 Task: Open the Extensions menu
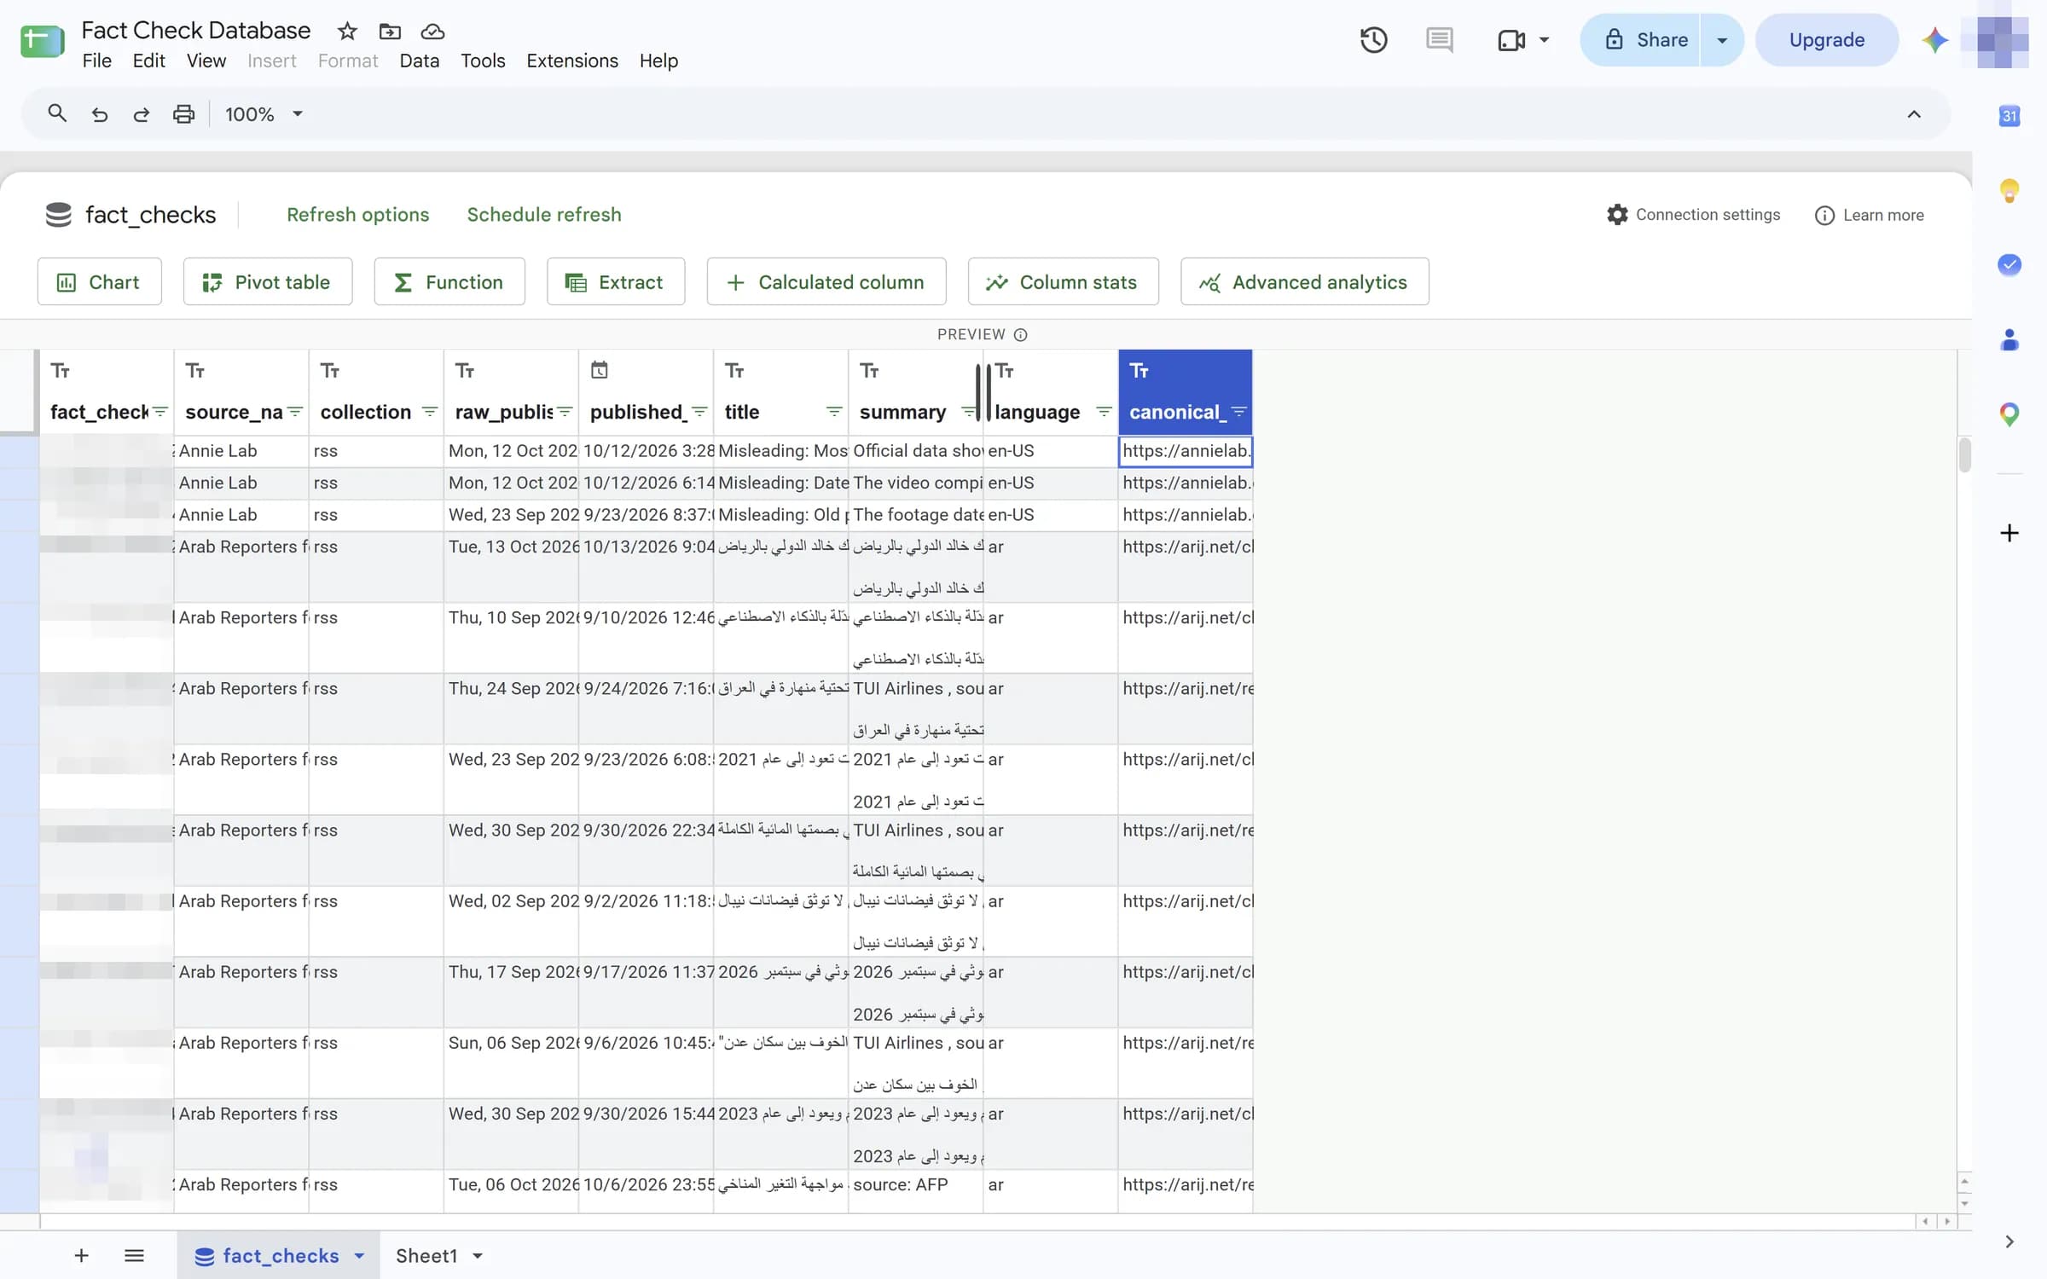pos(571,61)
